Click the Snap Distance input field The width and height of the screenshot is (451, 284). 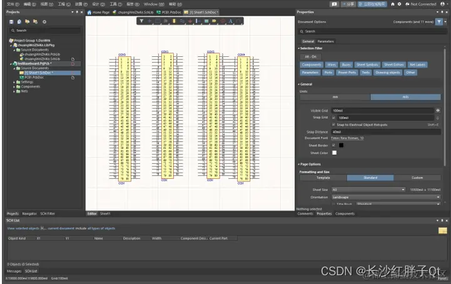386,132
